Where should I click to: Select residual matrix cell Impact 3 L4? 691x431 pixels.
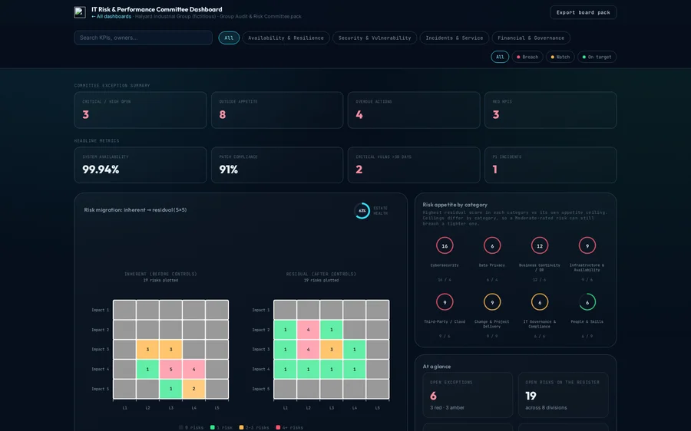click(x=354, y=350)
